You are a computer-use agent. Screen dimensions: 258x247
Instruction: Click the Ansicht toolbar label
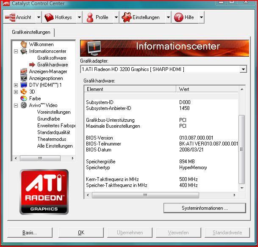(24, 17)
